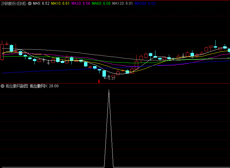
Task: Click the MA20: 6.56 indicator label
Action: click(81, 3)
